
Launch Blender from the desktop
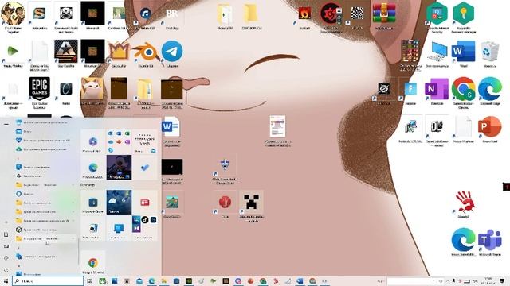[145, 51]
